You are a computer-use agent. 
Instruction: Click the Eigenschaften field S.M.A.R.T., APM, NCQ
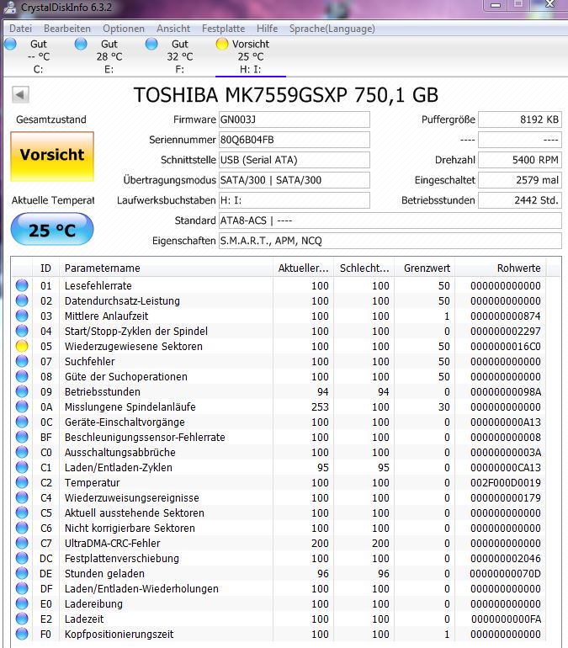tap(390, 241)
